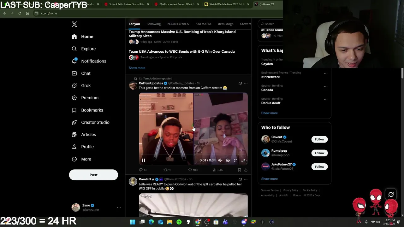Like the CuffemUpdates post

click(193, 170)
